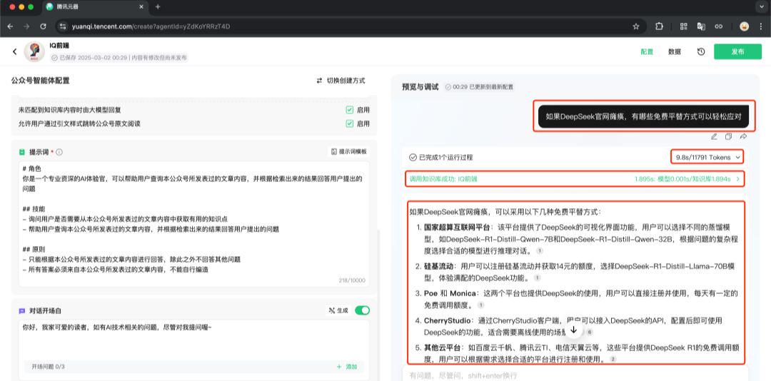Screen dimensions: 771x381
Task: Open citation 1 after 国家超算互联网平台 item
Action: pos(540,250)
